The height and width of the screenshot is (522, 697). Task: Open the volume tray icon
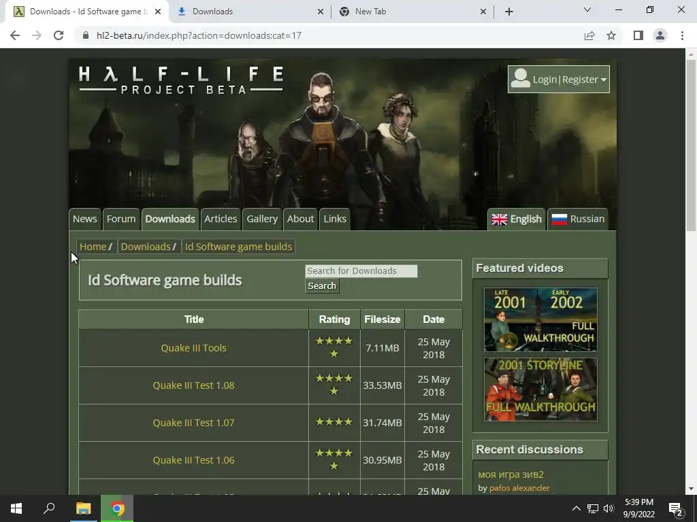click(609, 508)
